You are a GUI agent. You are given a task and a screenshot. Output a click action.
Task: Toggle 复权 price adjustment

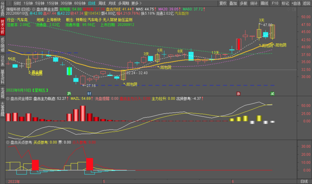223,3
